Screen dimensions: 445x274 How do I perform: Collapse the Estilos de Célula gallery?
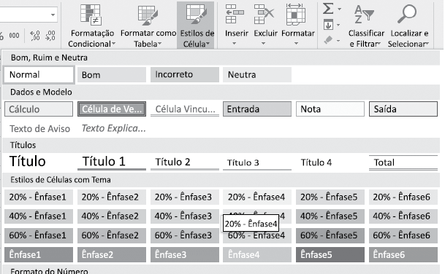click(x=196, y=26)
